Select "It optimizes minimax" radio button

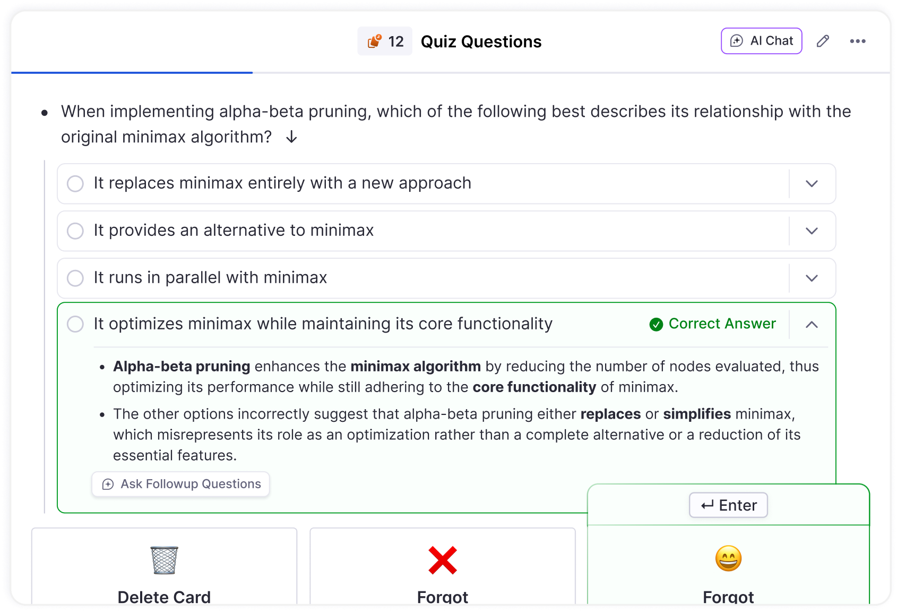pos(75,324)
